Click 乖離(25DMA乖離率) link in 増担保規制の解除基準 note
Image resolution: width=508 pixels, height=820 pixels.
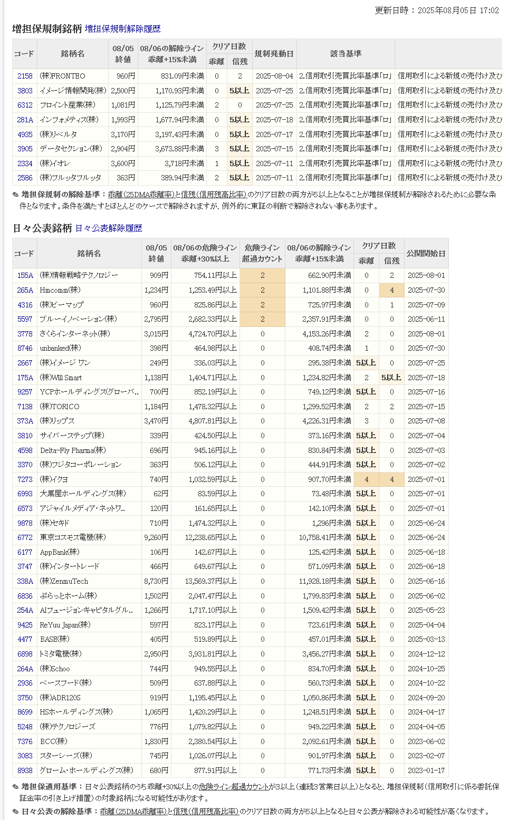coord(141,195)
